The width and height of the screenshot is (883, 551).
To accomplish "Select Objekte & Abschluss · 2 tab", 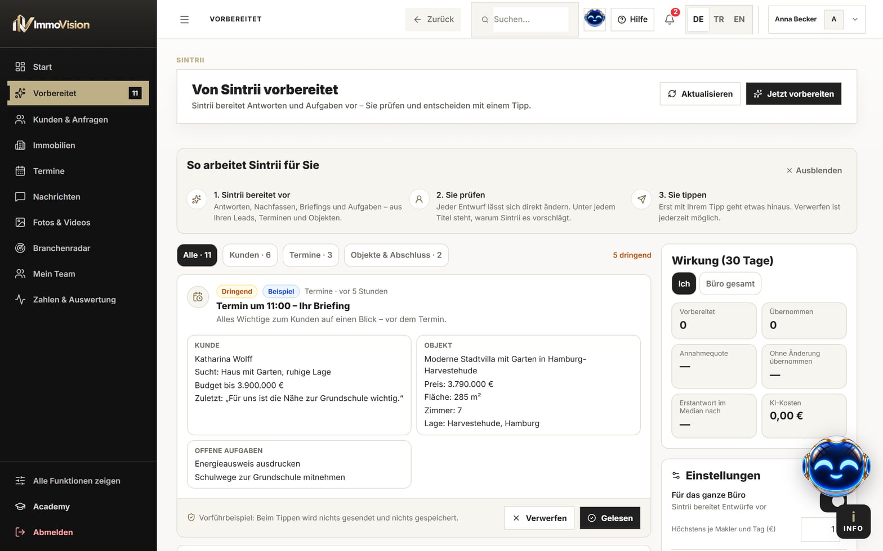I will [396, 255].
